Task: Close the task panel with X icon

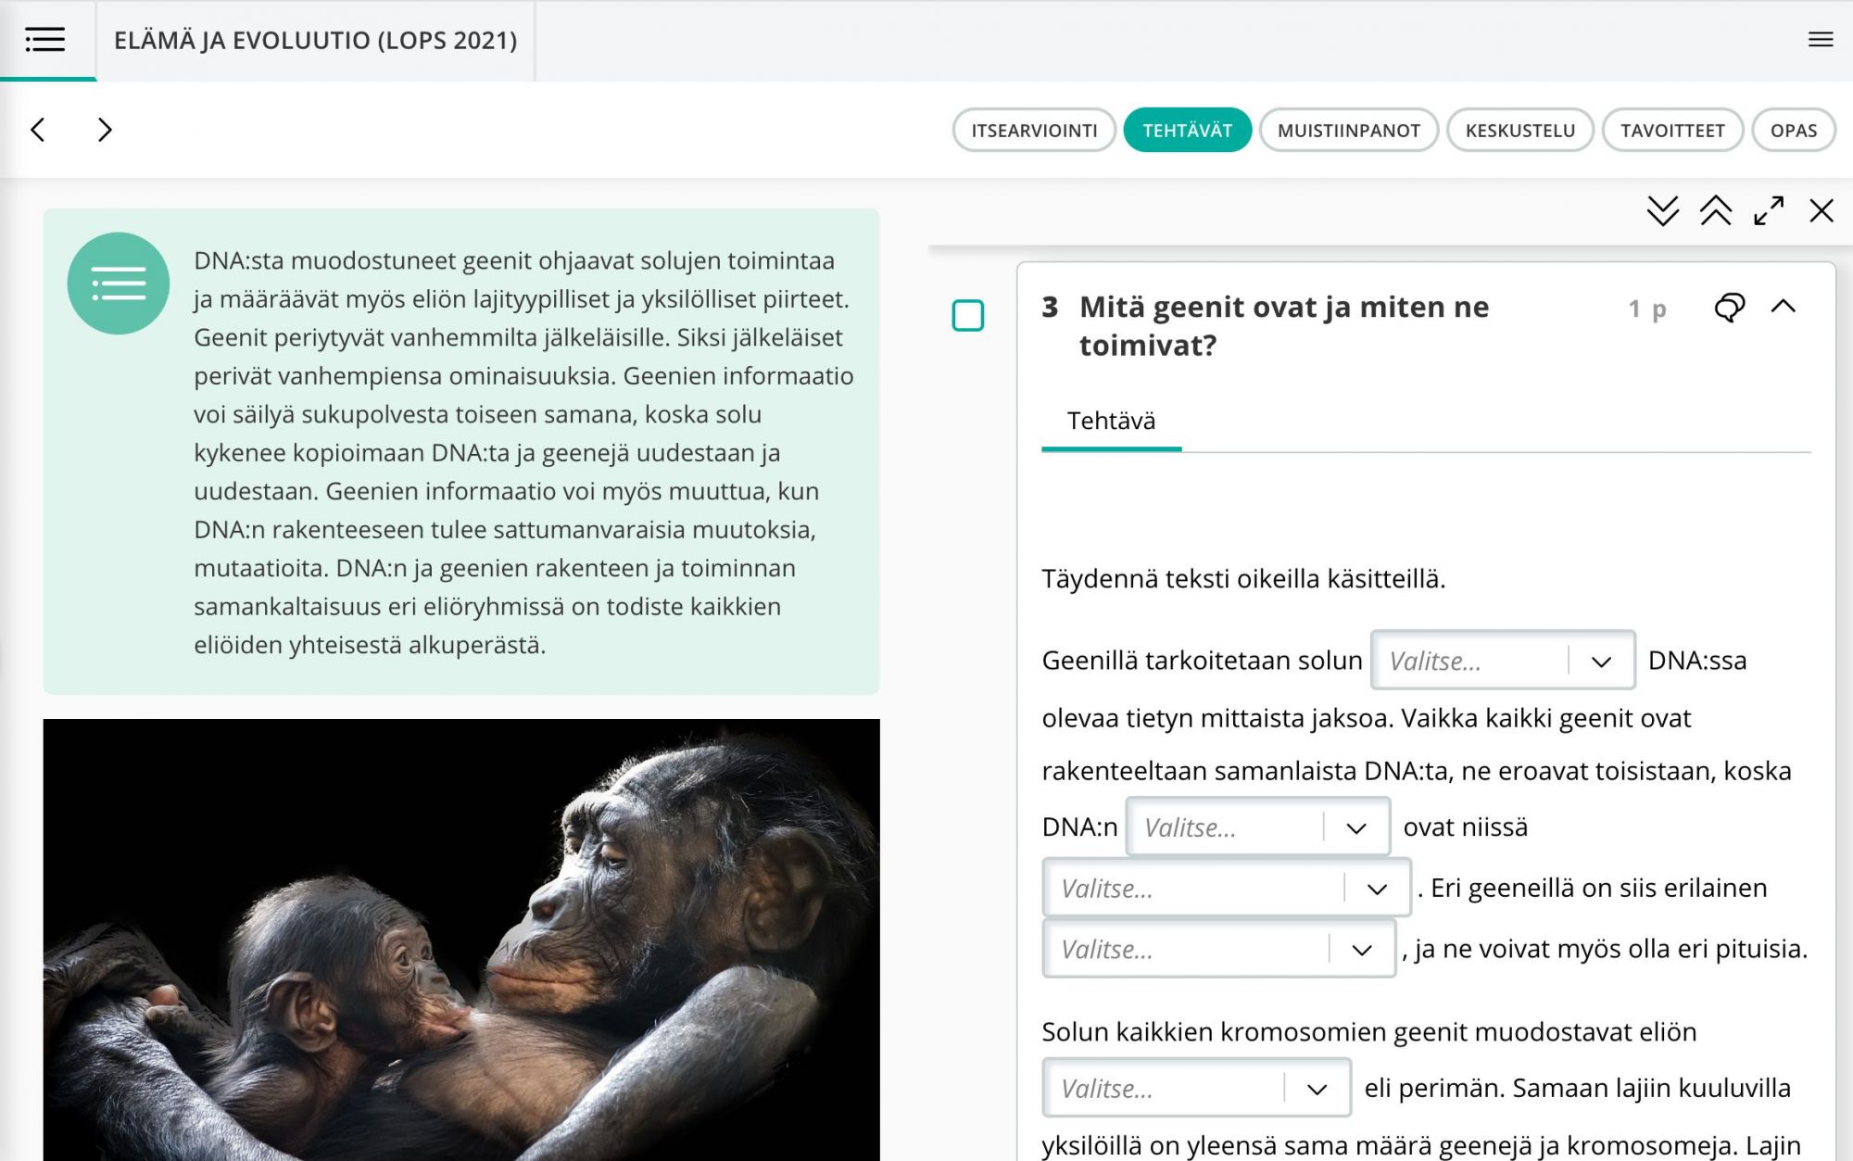Action: [x=1821, y=211]
